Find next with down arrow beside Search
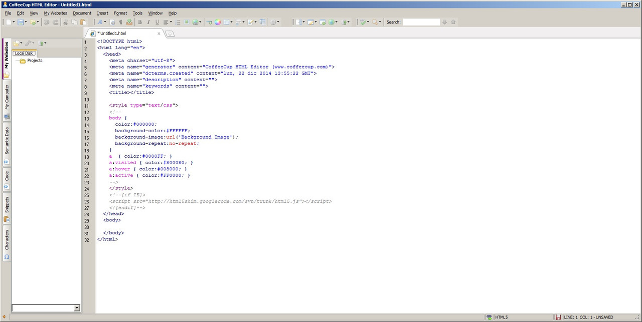642x322 pixels. coord(444,22)
